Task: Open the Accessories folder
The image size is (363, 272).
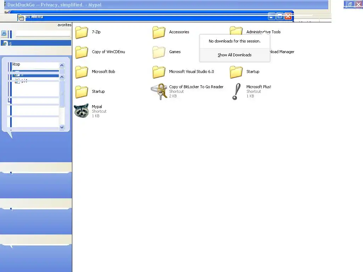Action: click(171, 32)
